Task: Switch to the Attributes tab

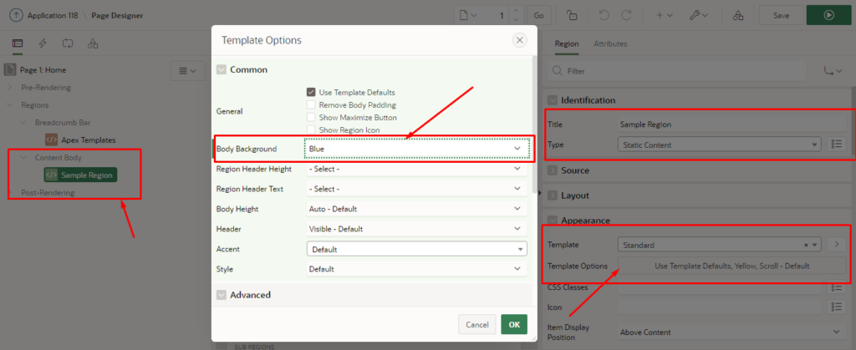Action: 609,43
